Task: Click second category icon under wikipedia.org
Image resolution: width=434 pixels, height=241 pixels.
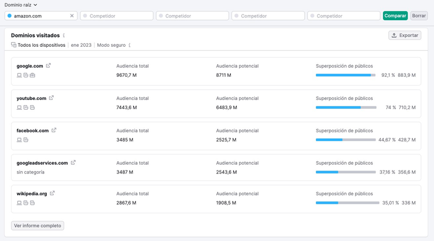Action: pyautogui.click(x=25, y=203)
